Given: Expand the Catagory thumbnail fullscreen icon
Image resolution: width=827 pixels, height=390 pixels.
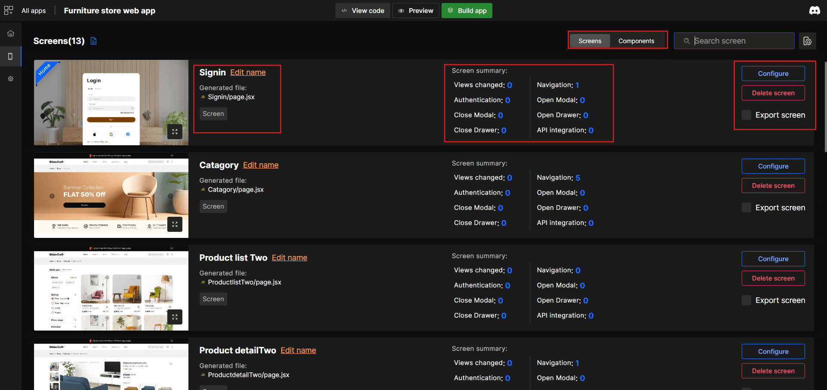Looking at the screenshot, I should [x=175, y=225].
